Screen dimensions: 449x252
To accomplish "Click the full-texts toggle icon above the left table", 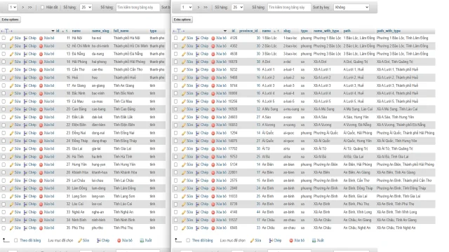I will [x=6, y=31].
